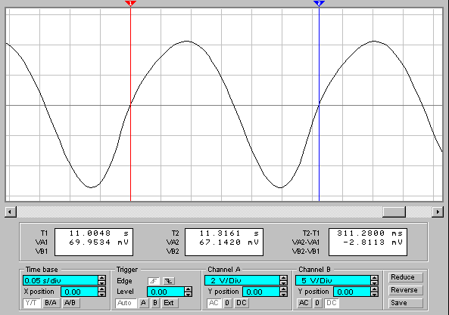The height and width of the screenshot is (315, 449).
Task: Click the T1 value 11.0048 s
Action: 98,233
